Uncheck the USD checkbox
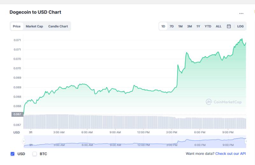The image size is (255, 165). [12, 154]
